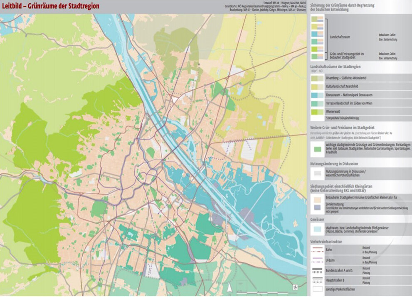Click the map title Leitbild – Grünräume der Stadtregion
Screen dimensions: 412x297
click(51, 6)
